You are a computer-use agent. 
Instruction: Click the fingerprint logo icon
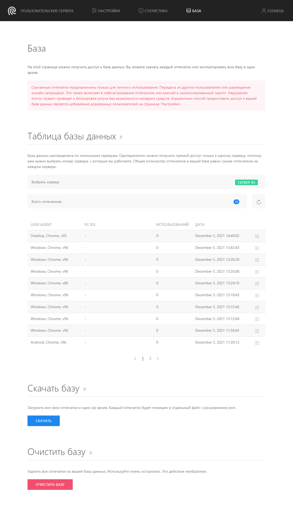pos(12,11)
